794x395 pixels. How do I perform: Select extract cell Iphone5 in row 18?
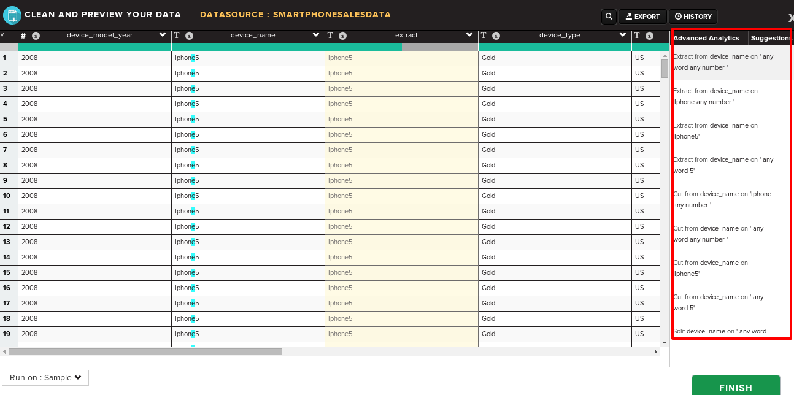tap(402, 318)
